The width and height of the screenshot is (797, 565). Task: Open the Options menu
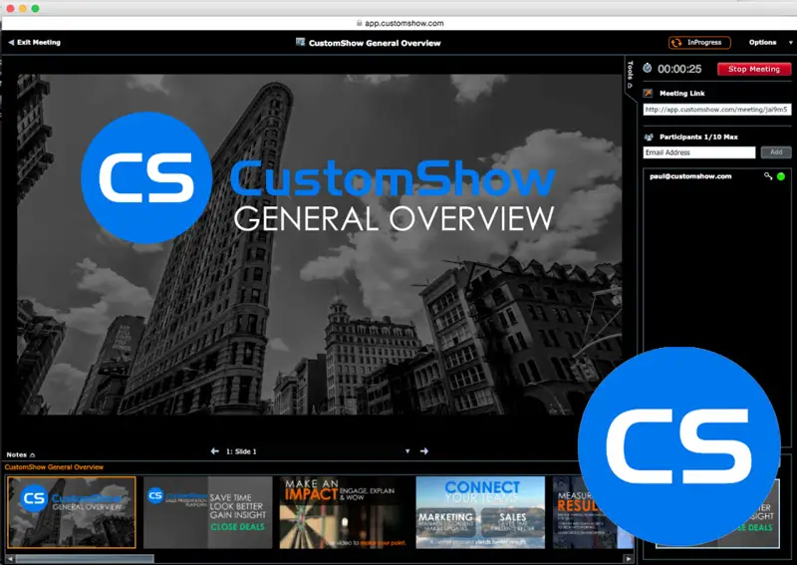[770, 43]
